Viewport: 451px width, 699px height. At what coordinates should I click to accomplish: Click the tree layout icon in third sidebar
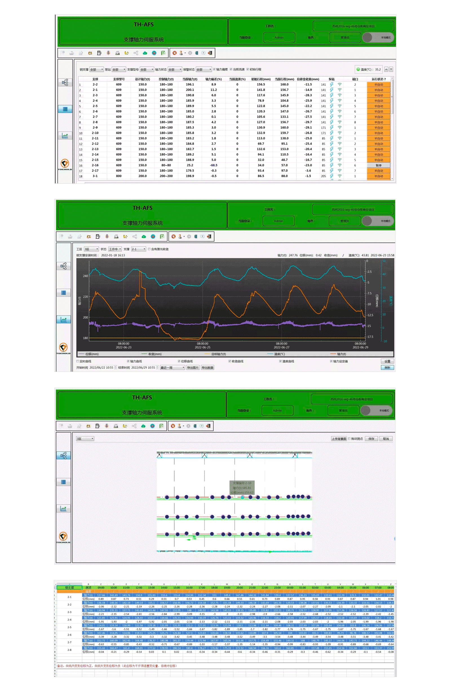[x=63, y=456]
